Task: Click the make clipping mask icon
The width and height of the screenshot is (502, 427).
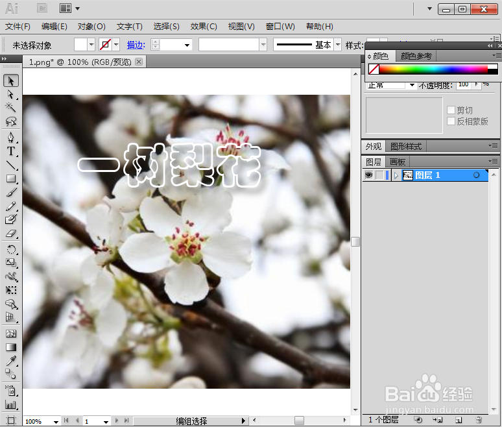Action: pyautogui.click(x=418, y=420)
